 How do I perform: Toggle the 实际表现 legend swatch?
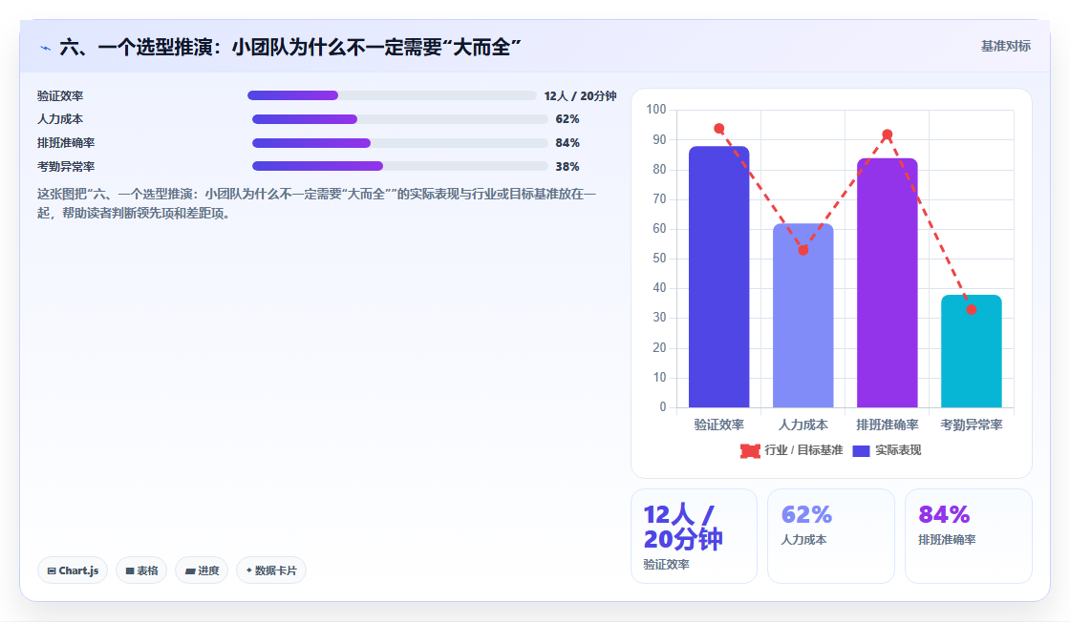[861, 450]
